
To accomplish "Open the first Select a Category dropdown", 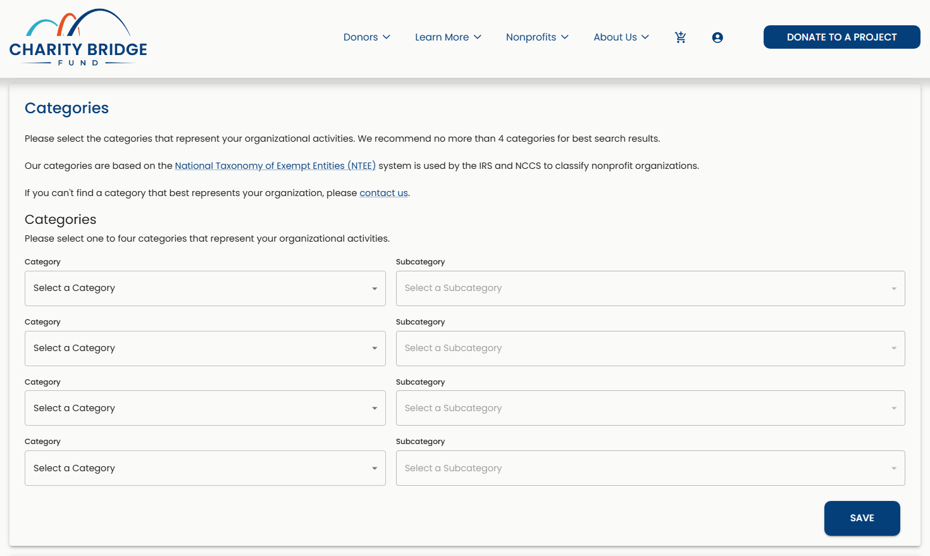I will pos(205,288).
